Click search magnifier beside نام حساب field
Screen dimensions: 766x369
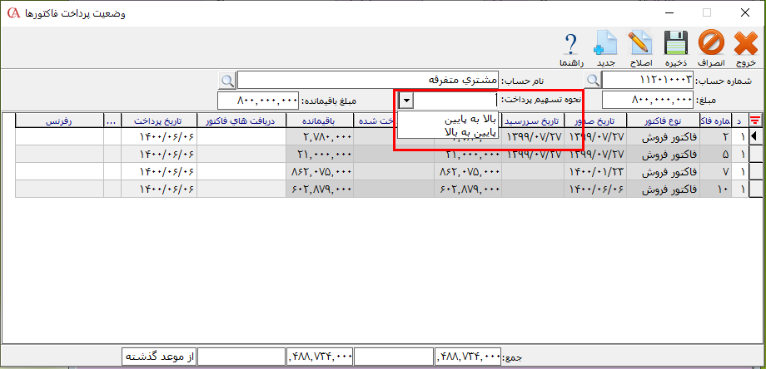pos(226,81)
